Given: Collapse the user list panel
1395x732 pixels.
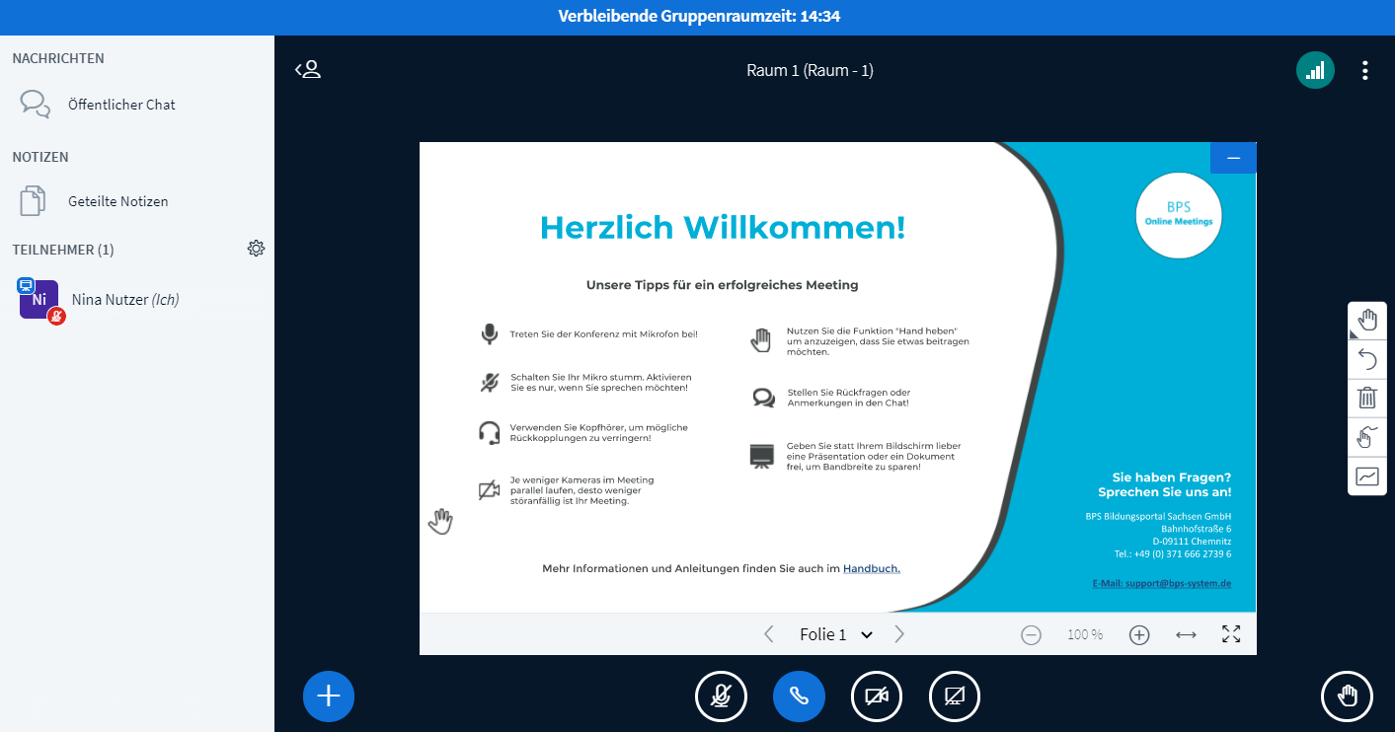Looking at the screenshot, I should (x=308, y=70).
